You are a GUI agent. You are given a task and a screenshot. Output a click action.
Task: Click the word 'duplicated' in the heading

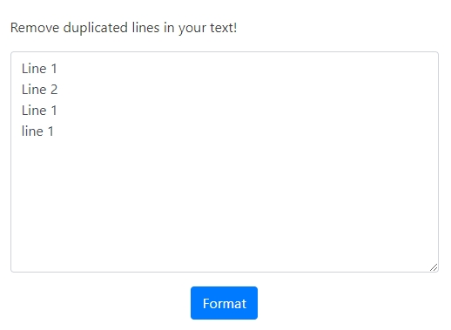coord(96,28)
